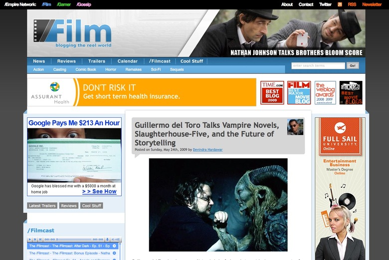Click the Full Sail University ad
Image resolution: width=389 pixels, height=260 pixels.
click(x=340, y=189)
